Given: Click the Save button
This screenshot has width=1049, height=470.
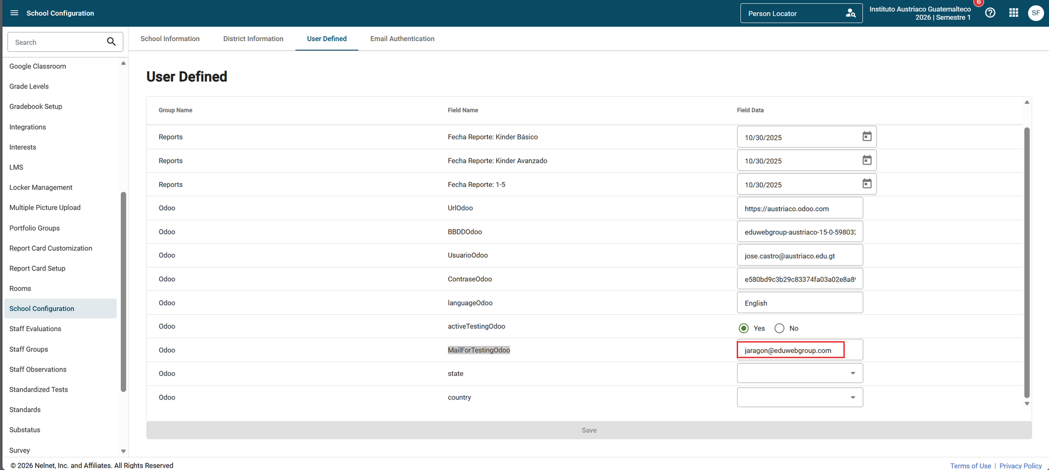Looking at the screenshot, I should coord(589,430).
